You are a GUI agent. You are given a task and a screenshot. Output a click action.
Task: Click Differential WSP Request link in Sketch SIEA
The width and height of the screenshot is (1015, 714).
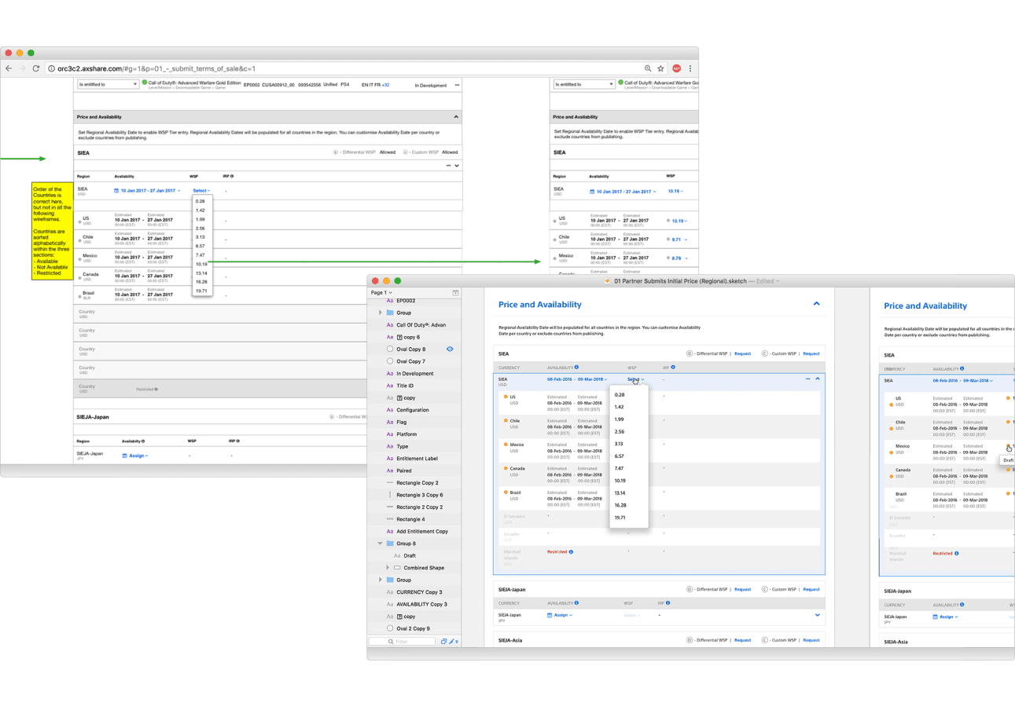pos(743,353)
